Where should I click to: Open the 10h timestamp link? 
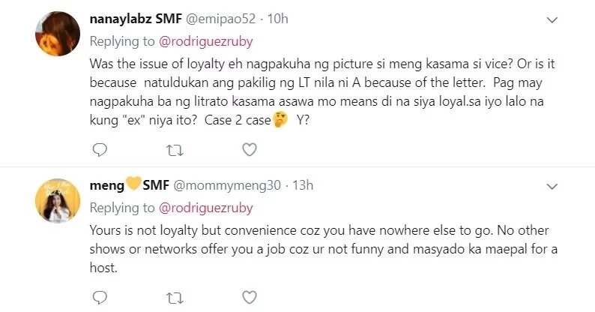[x=278, y=19]
